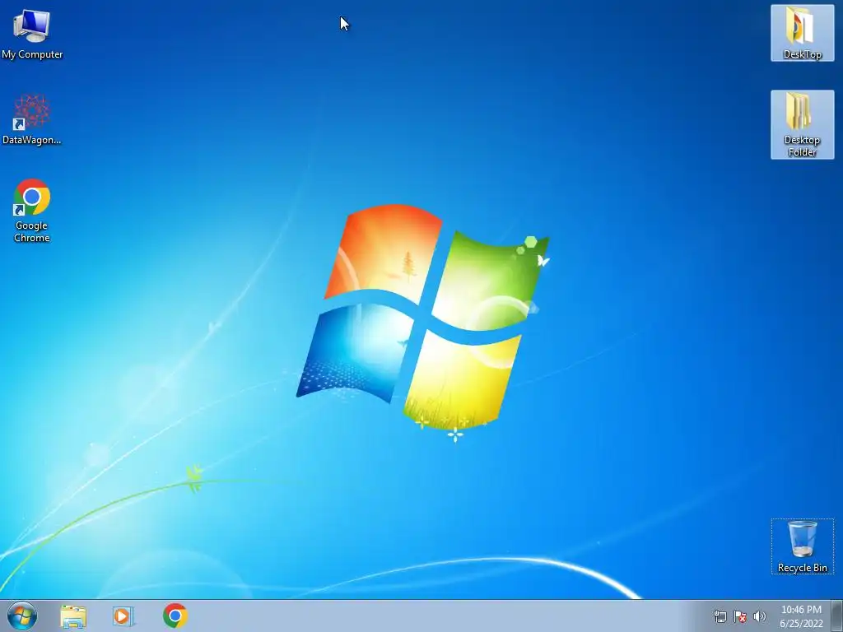Click the Recycle Bin label text
The width and height of the screenshot is (843, 632).
point(802,568)
